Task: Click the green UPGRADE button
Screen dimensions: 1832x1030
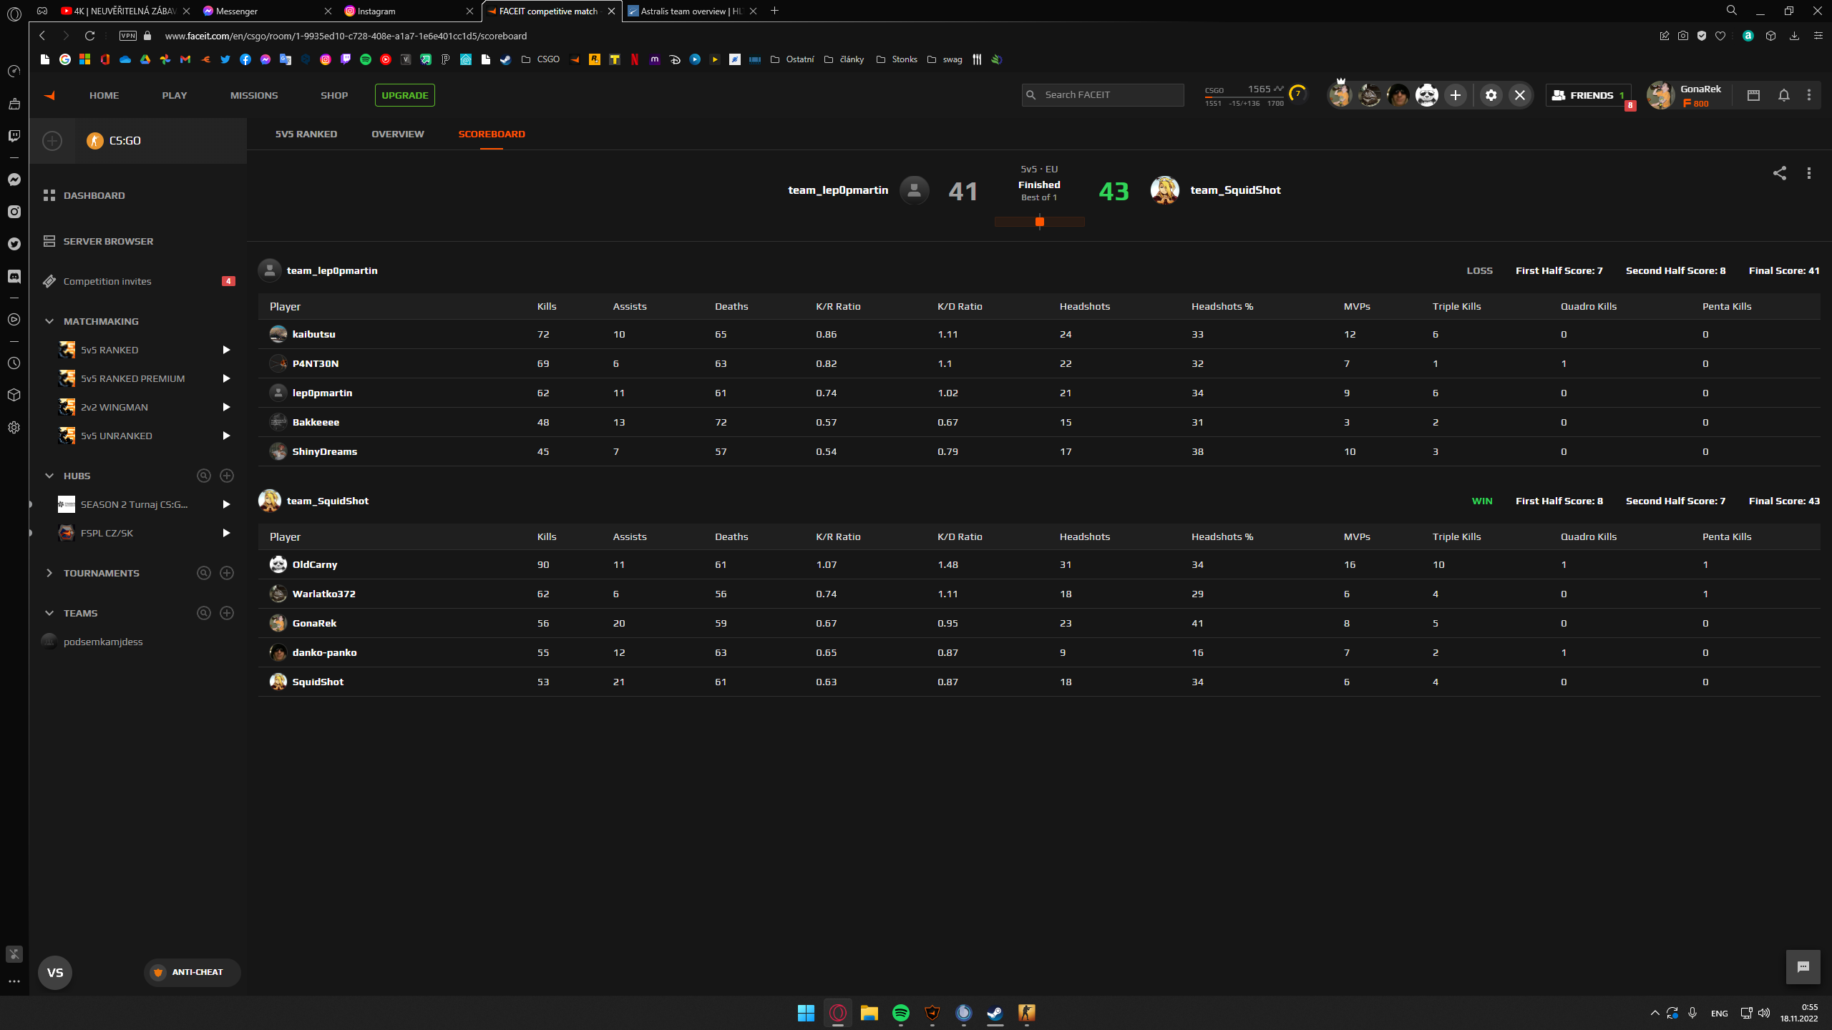Action: [x=404, y=95]
